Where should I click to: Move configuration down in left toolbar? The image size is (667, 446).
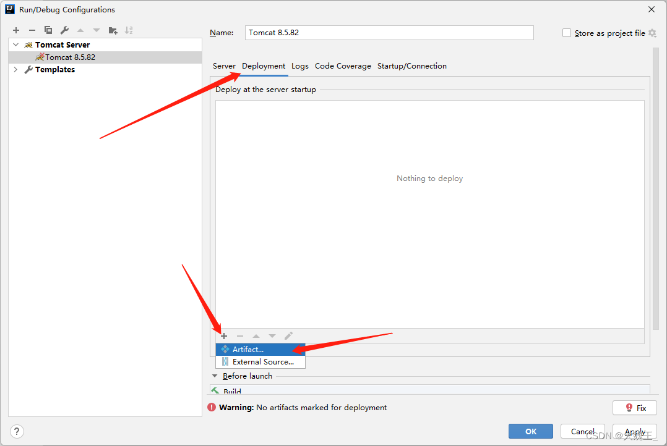coord(97,30)
